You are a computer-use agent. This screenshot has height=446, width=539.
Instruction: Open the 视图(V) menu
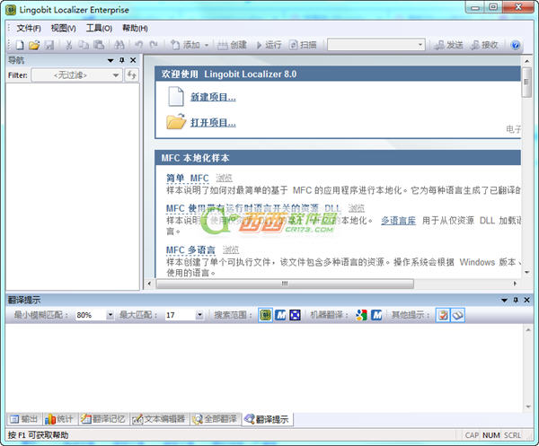coord(63,28)
